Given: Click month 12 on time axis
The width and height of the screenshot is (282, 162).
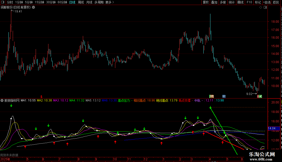Looking at the screenshot, I should point(146,159).
